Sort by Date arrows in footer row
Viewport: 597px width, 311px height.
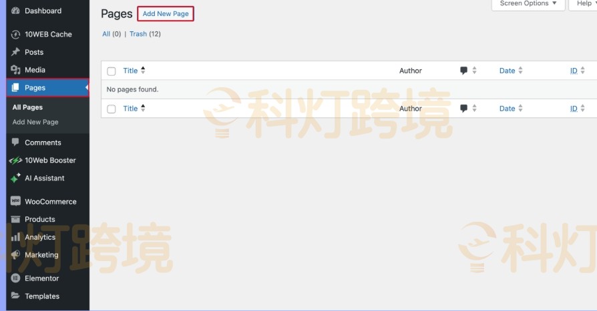[520, 109]
